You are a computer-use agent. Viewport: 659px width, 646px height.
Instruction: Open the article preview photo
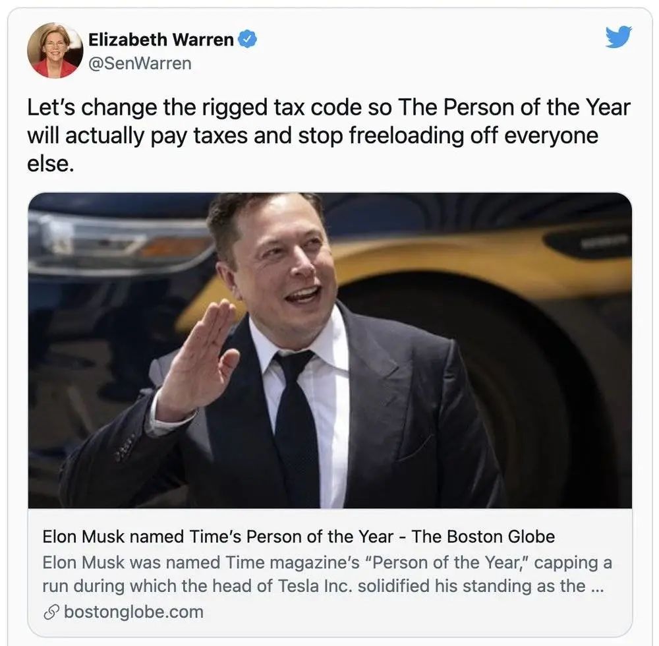point(330,350)
